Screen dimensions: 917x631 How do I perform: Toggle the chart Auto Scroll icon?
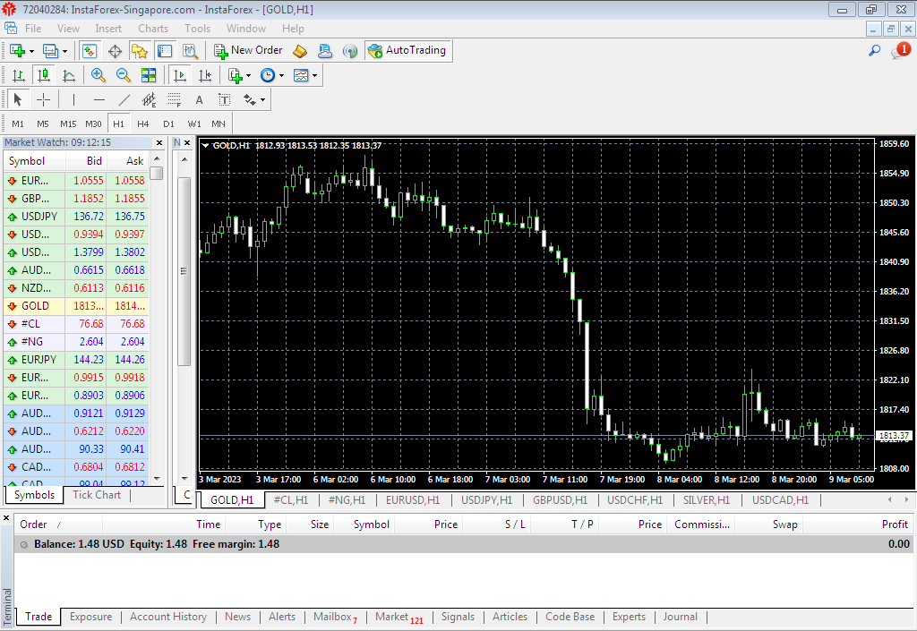point(180,75)
